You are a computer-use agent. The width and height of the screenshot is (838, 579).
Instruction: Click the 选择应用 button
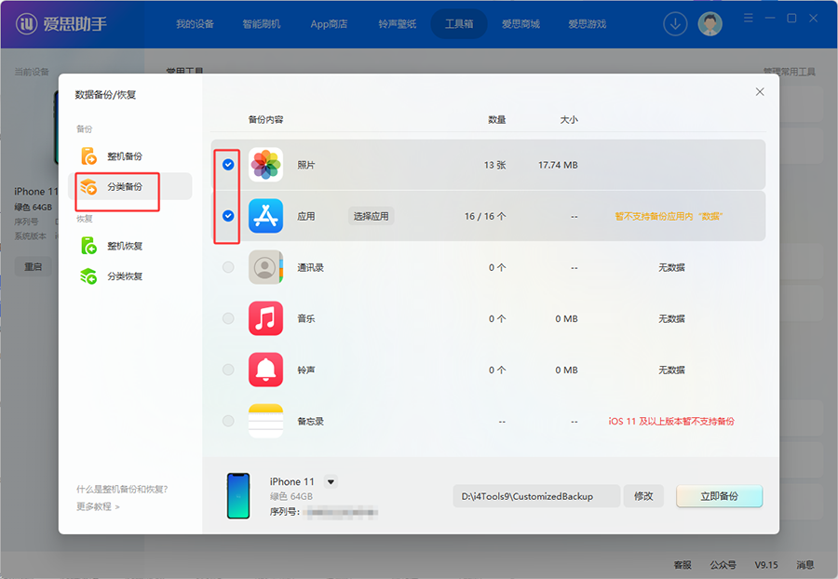[x=371, y=216]
